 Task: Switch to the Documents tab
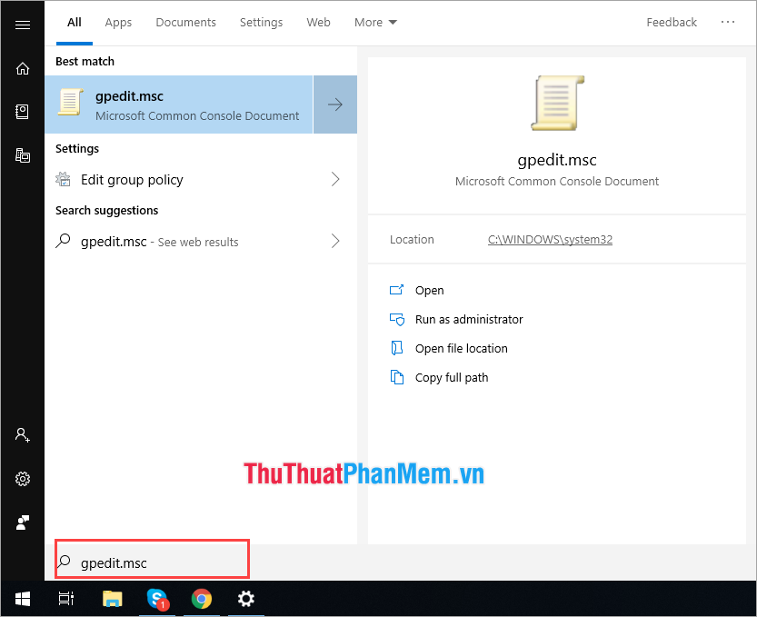(185, 22)
